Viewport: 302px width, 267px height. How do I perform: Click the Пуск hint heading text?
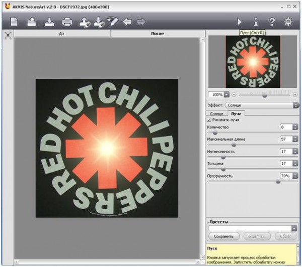pyautogui.click(x=212, y=248)
